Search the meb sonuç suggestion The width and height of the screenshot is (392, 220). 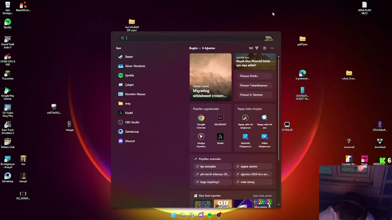(253, 182)
